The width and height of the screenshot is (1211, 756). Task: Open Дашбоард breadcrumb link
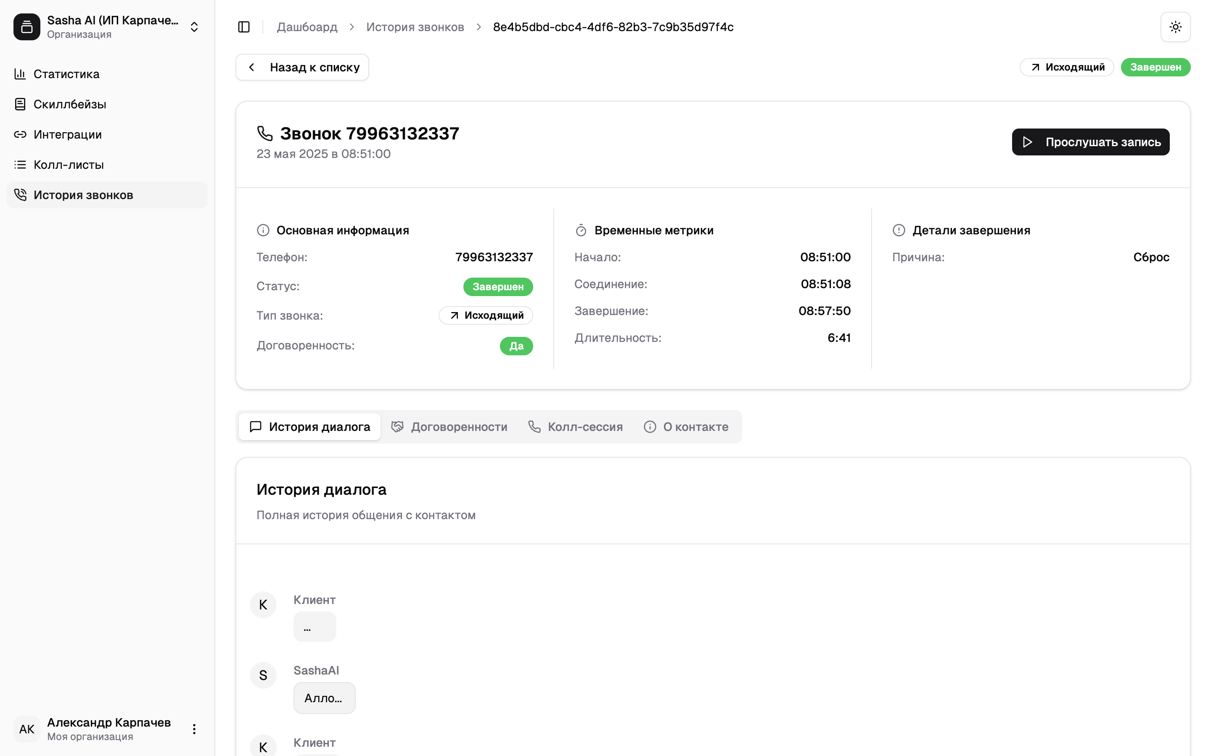coord(307,27)
